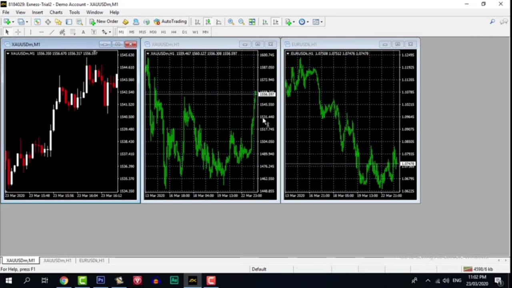
Task: Select the Horizontal Line drawing tool
Action: click(x=41, y=32)
